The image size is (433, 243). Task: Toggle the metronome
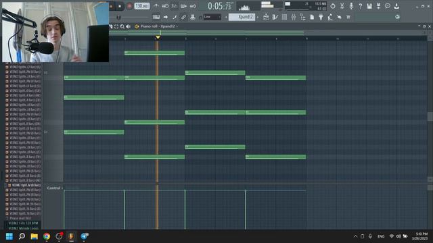[x=156, y=6]
